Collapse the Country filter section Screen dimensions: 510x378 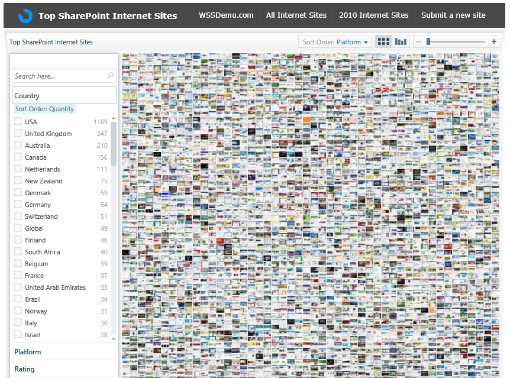pos(64,95)
